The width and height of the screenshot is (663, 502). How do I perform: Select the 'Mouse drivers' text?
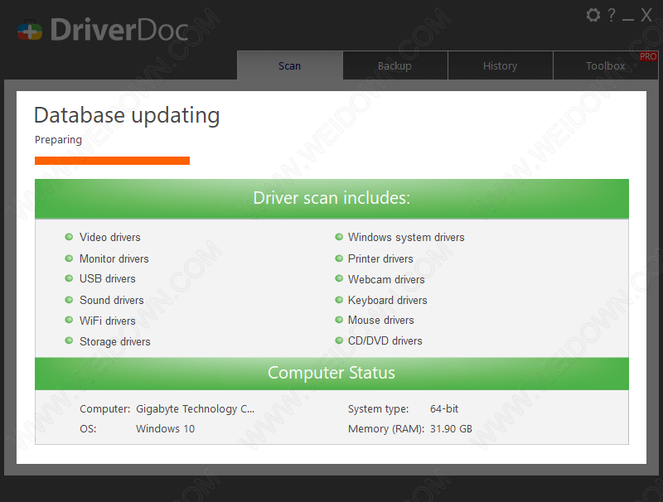(381, 321)
